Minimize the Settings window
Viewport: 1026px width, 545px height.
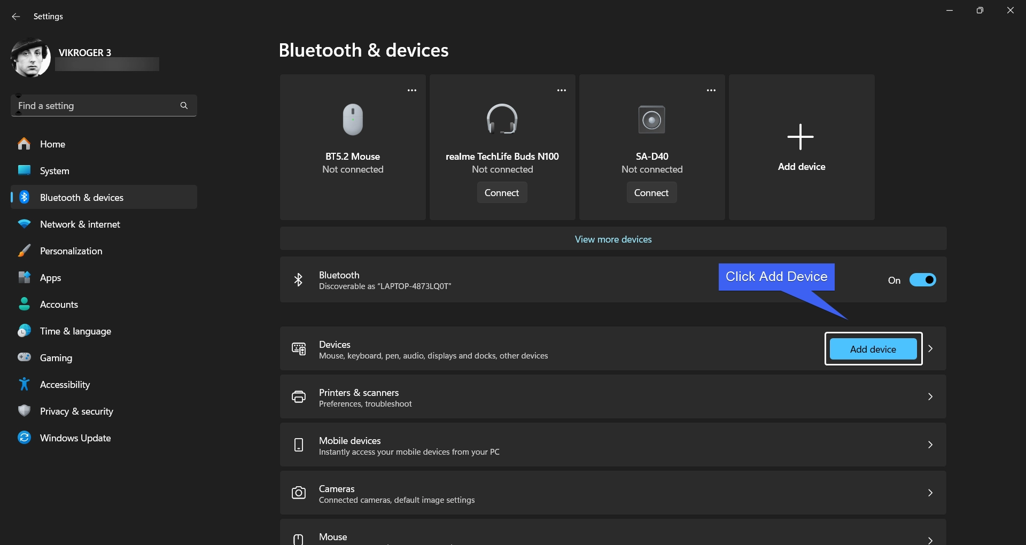click(950, 10)
